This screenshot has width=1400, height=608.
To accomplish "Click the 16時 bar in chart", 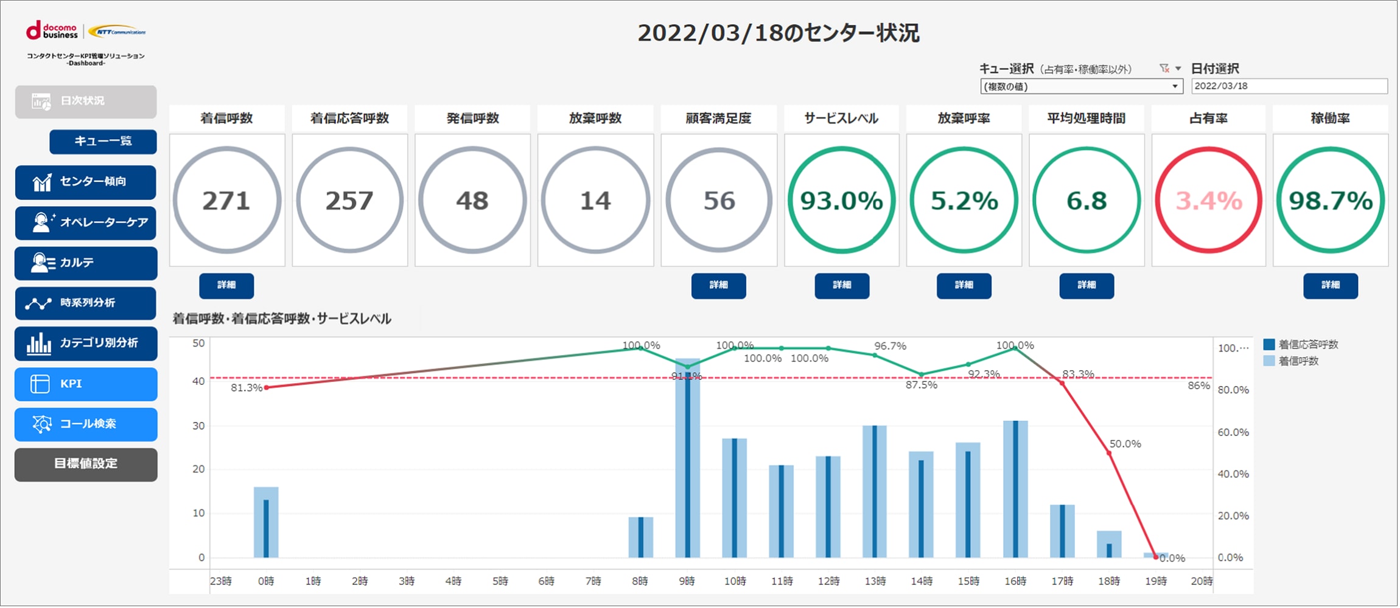I will tap(1015, 489).
